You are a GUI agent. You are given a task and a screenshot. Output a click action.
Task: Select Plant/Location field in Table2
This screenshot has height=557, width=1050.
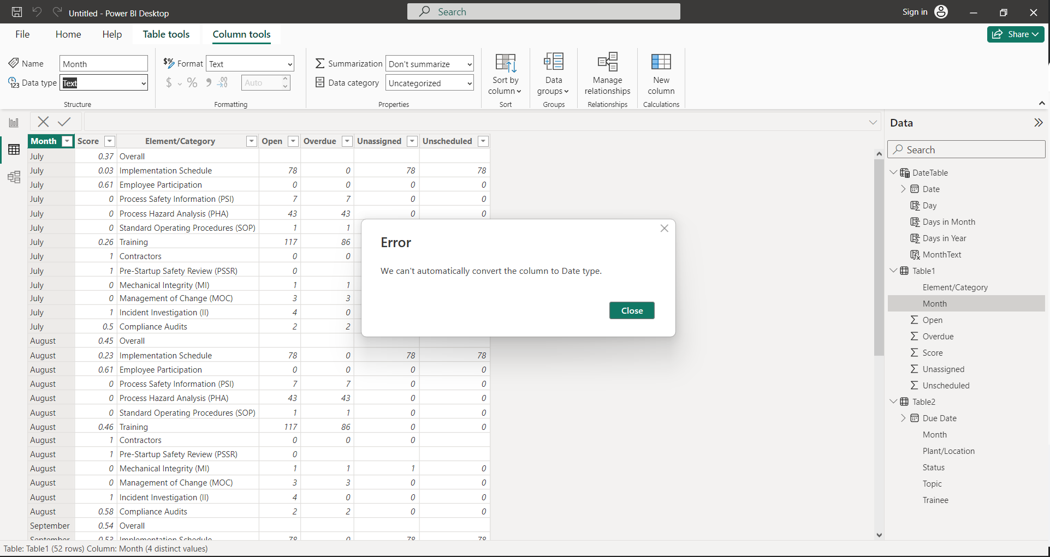tap(948, 451)
